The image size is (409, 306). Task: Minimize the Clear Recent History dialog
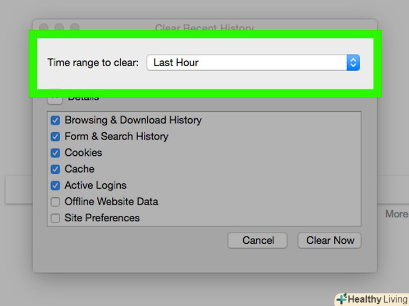pyautogui.click(x=59, y=27)
